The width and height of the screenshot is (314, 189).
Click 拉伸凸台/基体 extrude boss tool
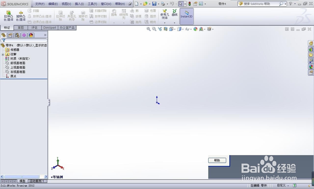[x=8, y=16]
